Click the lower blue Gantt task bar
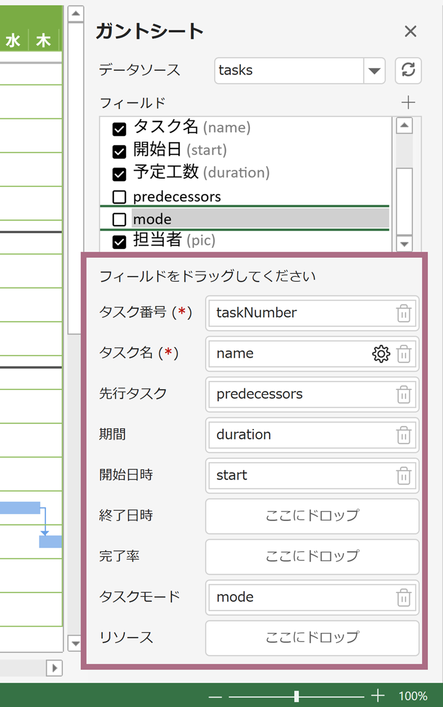Screen dimensions: 443x707 tap(50, 541)
